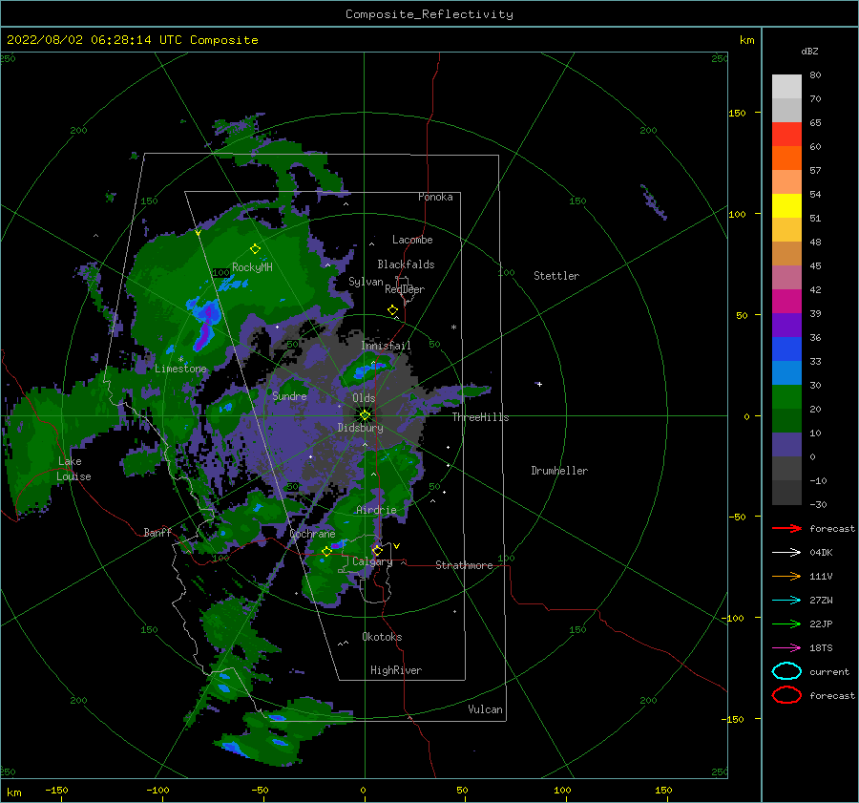Select yellow diamond marker below Cochrane label

click(326, 552)
